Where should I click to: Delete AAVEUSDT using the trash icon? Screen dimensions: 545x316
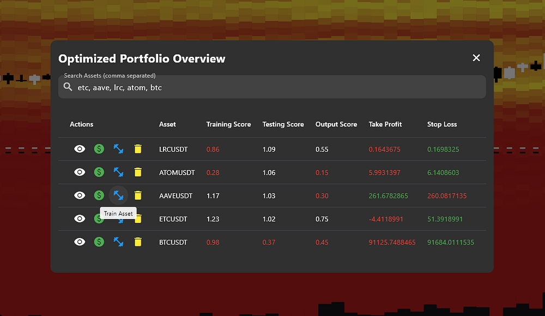[138, 196]
